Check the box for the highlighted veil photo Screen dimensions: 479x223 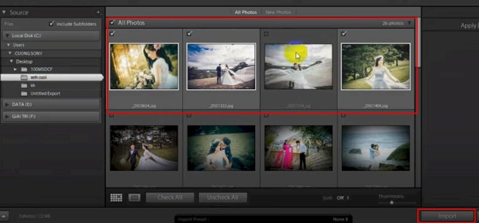tap(266, 34)
